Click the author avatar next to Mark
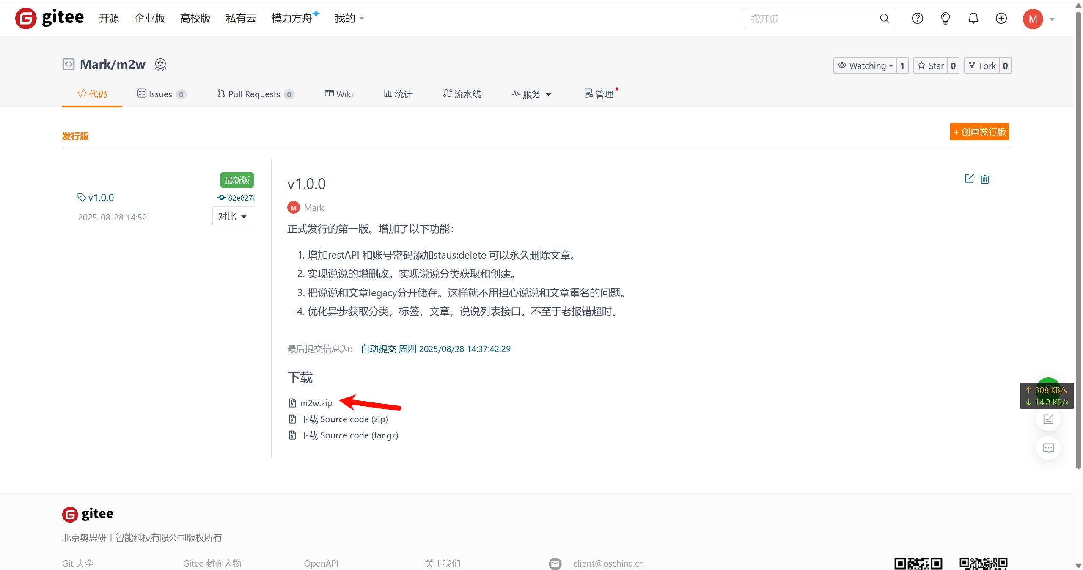The height and width of the screenshot is (570, 1083). (293, 208)
